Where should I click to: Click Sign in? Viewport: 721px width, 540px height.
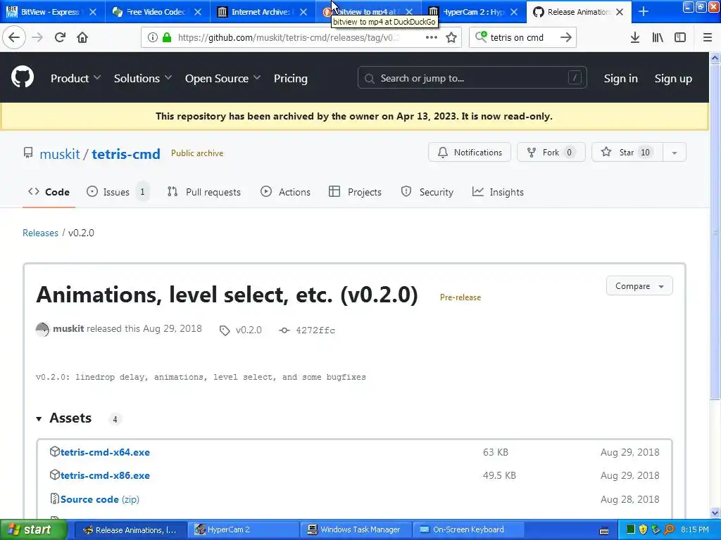point(620,79)
